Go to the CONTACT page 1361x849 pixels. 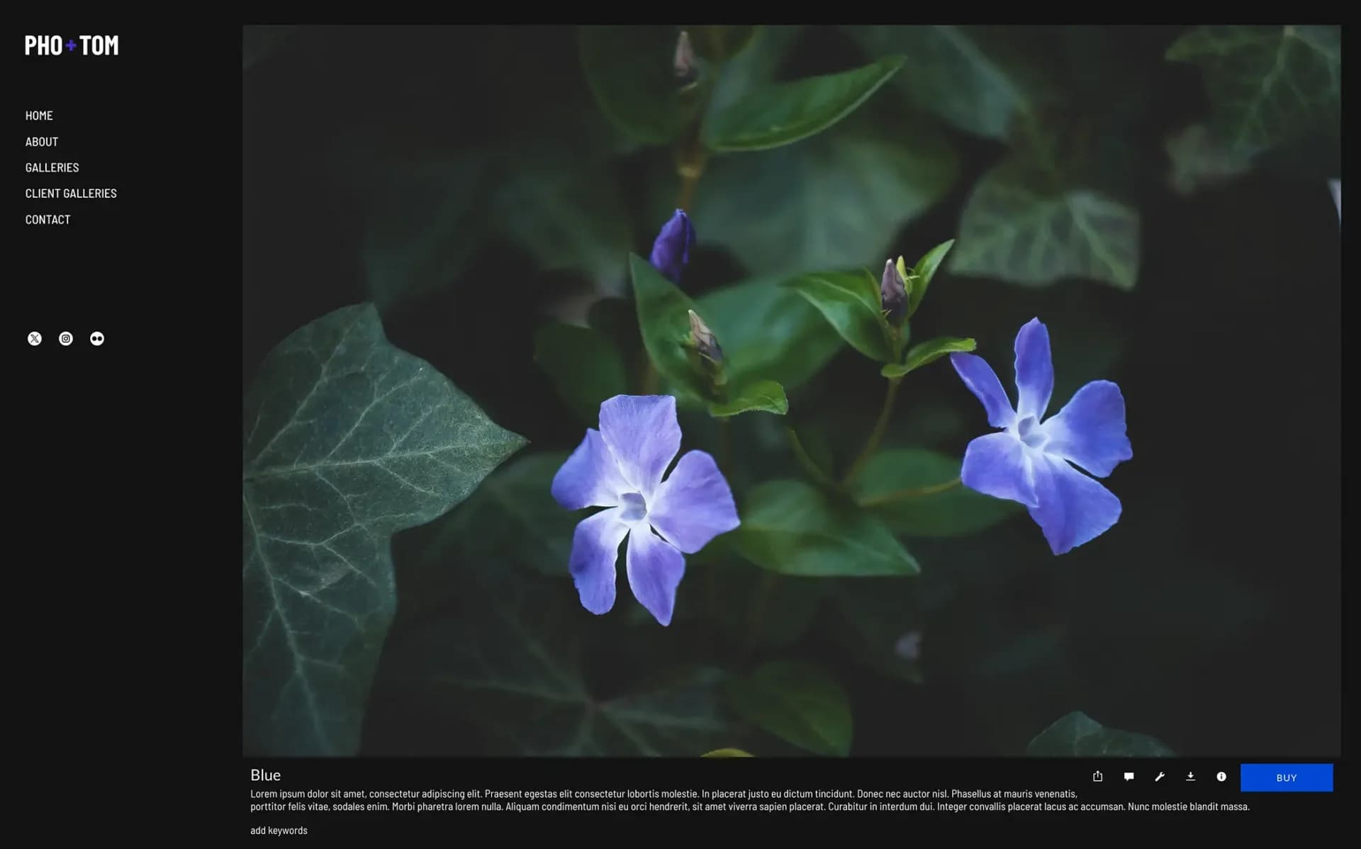coord(47,219)
